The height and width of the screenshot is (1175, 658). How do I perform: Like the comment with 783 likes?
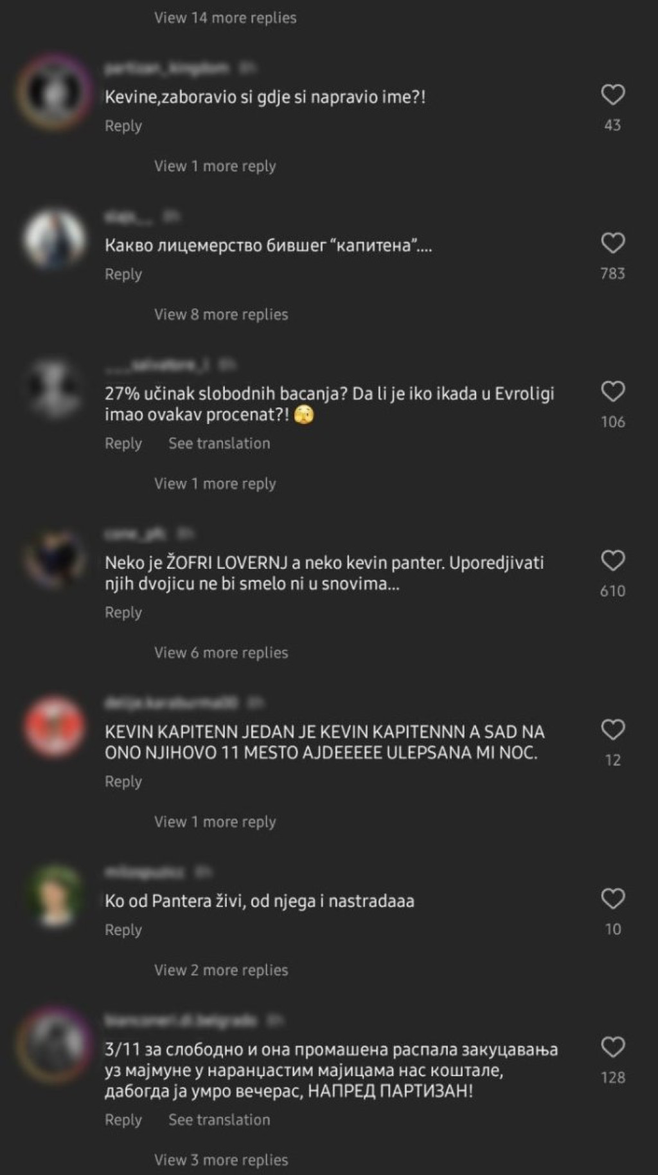click(x=612, y=243)
